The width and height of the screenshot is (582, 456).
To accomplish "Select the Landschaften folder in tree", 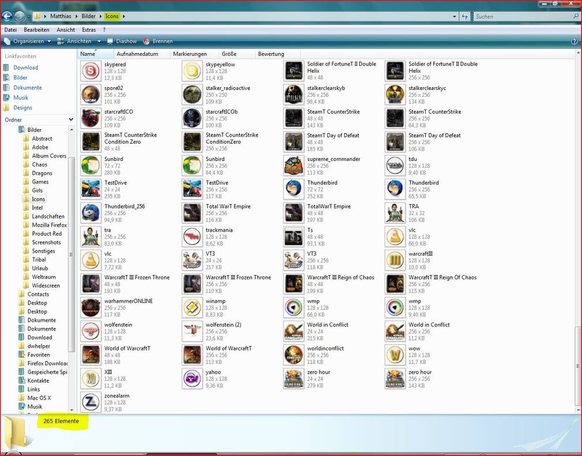I will coord(48,217).
